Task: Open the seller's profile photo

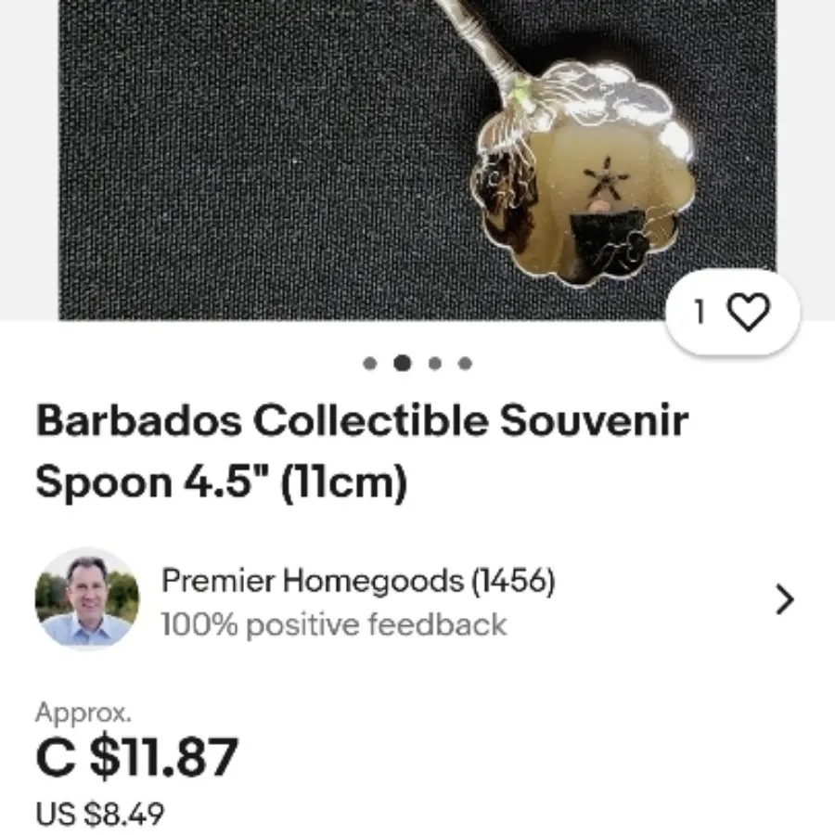Action: point(87,598)
